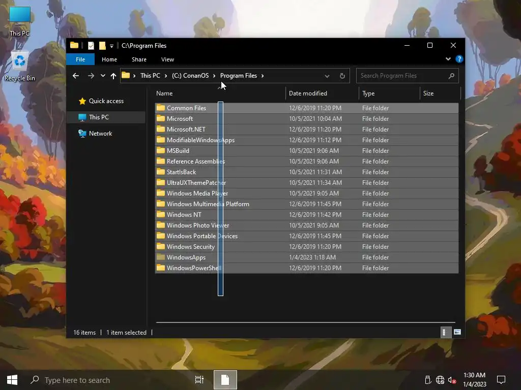Screen dimensions: 521x390
Task: Switch to the Share ribbon tab
Action: 139,59
